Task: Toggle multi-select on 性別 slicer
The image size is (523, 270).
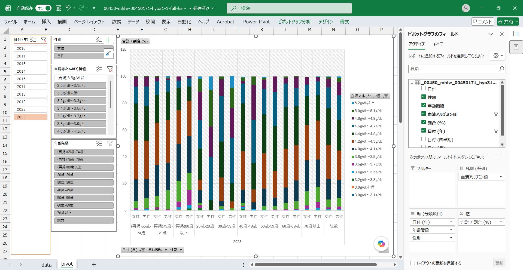Action: point(99,40)
